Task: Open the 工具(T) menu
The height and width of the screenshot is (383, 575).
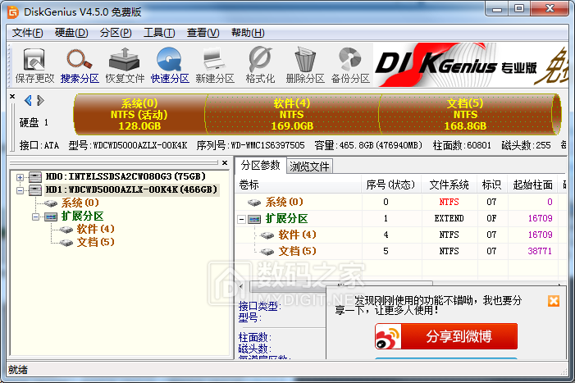Action: [x=159, y=33]
